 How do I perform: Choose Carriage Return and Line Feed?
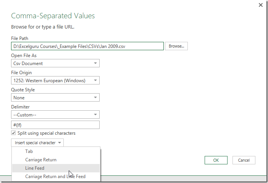coord(56,177)
